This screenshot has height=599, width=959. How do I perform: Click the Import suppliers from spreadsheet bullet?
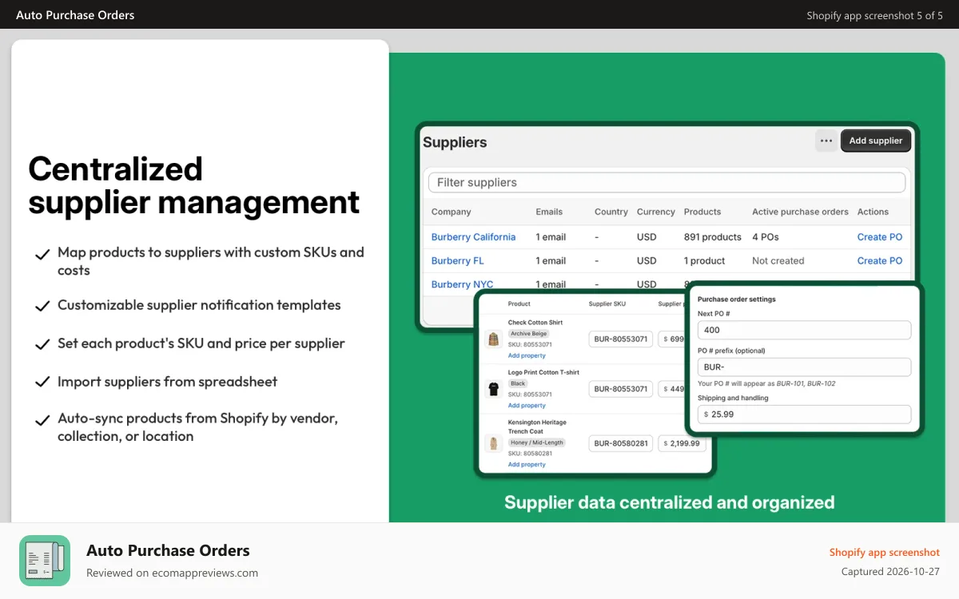[x=167, y=382]
